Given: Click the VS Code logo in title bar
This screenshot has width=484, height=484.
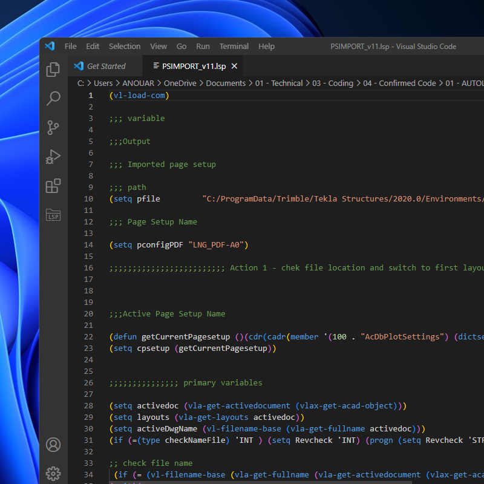Looking at the screenshot, I should click(x=50, y=46).
